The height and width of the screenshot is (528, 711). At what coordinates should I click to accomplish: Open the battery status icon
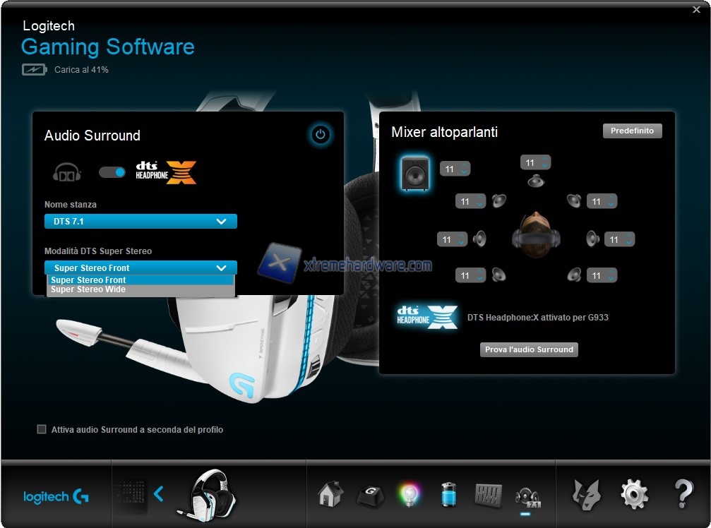[448, 494]
